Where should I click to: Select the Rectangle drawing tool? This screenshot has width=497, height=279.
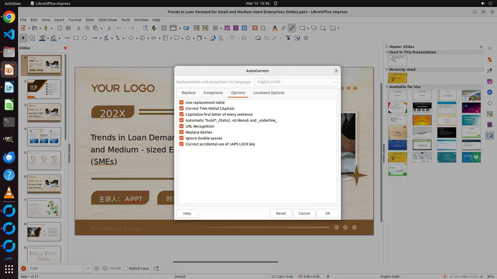[x=76, y=38]
